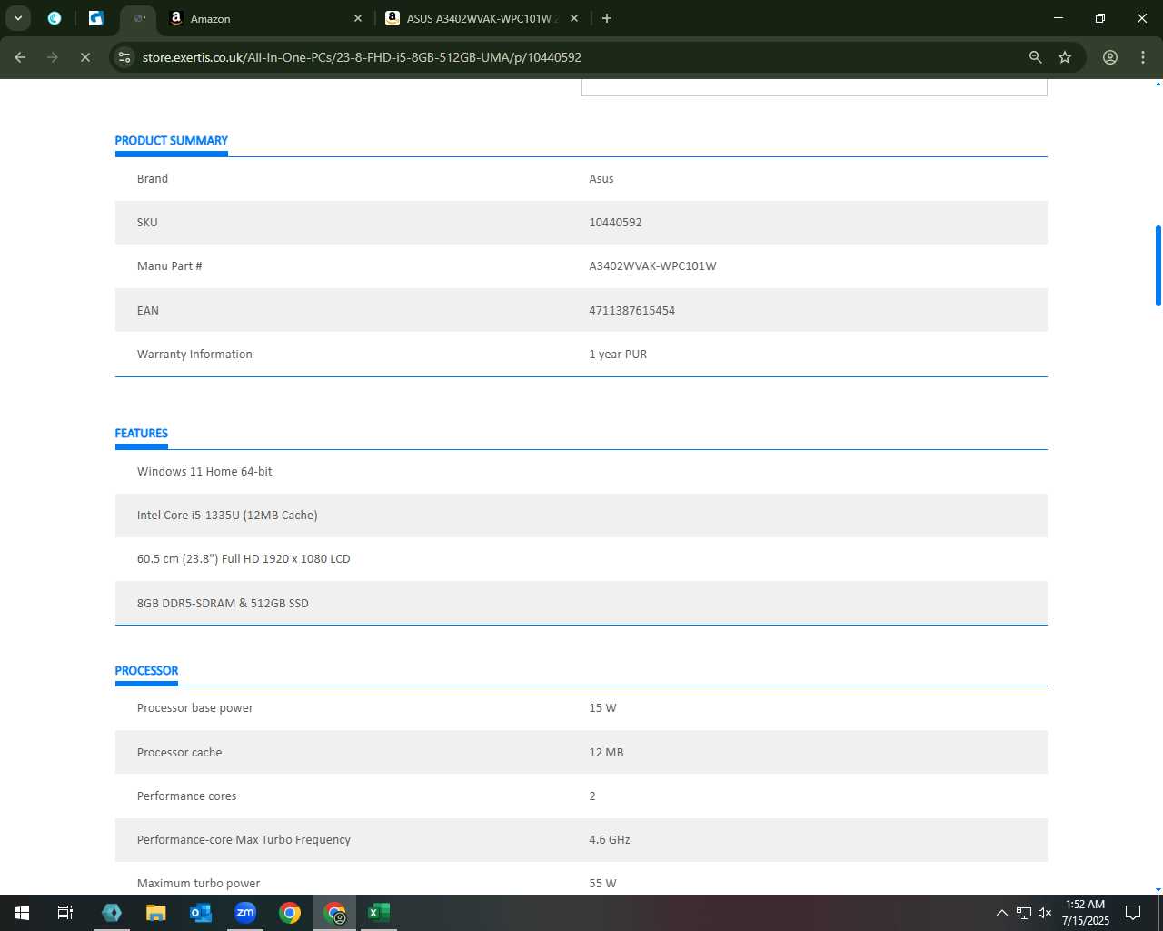1163x931 pixels.
Task: Click the warranty value 1 year PUR
Action: (618, 354)
